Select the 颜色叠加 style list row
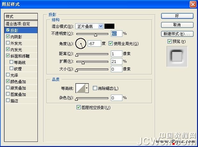 pyautogui.click(x=21, y=81)
